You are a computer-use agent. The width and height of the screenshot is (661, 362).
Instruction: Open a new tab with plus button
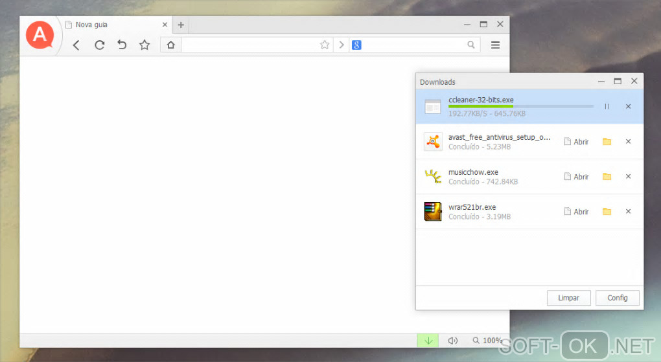tap(181, 25)
